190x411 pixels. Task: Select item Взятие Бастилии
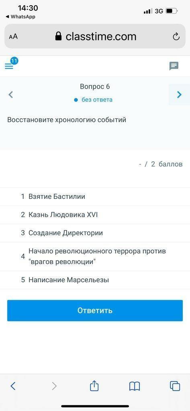point(95,196)
